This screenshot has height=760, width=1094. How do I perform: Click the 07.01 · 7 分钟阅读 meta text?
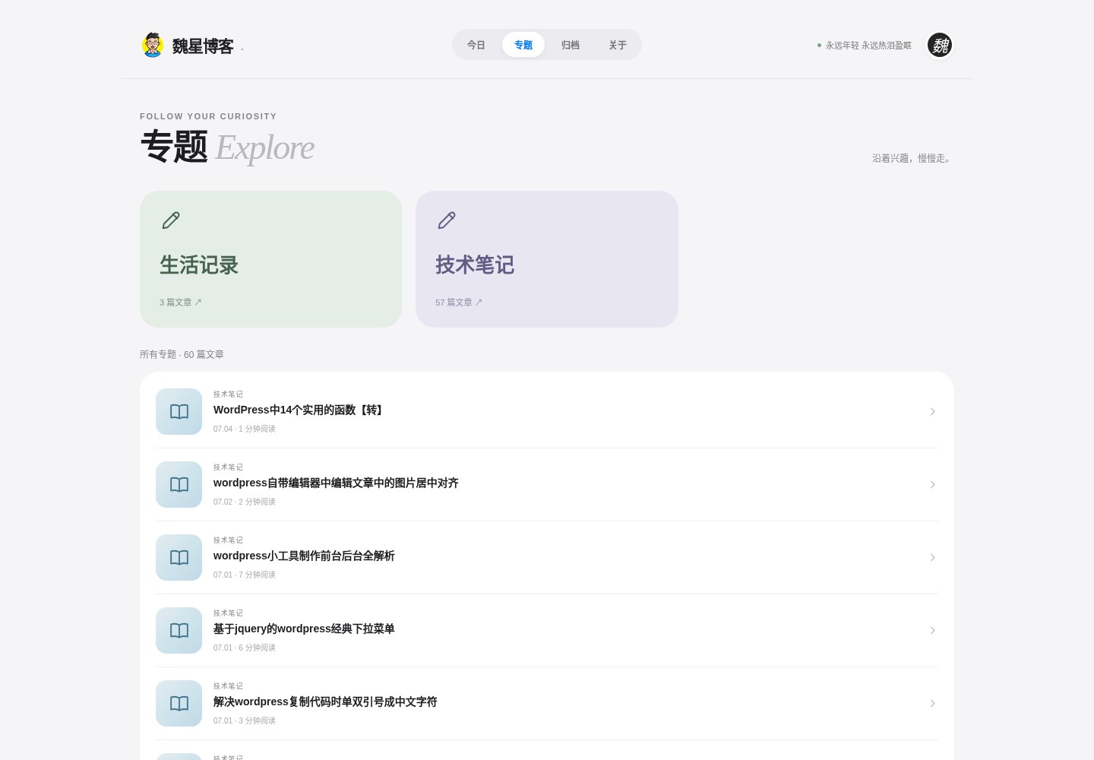(245, 575)
